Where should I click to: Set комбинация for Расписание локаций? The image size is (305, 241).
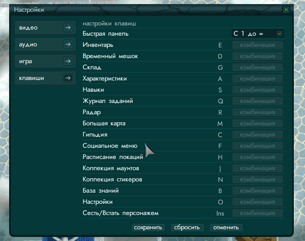coord(258,157)
